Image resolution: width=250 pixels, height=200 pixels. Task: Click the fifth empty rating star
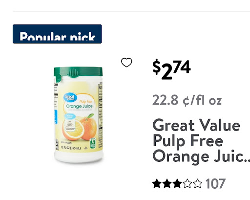[198, 183]
